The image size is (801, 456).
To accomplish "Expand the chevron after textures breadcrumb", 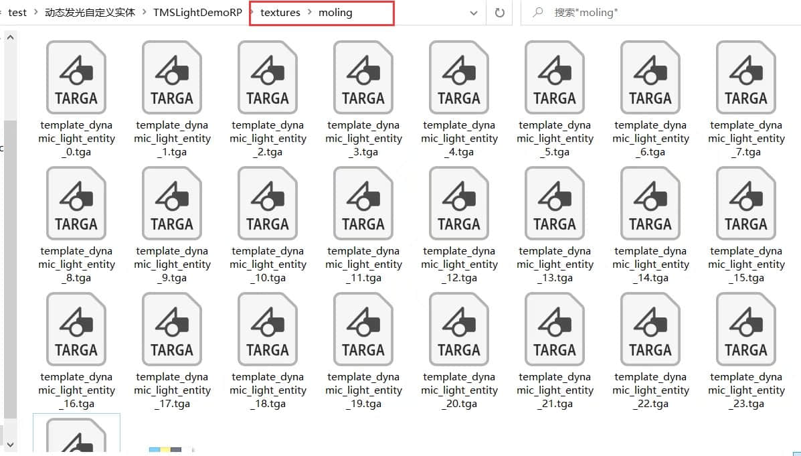I will (x=310, y=12).
